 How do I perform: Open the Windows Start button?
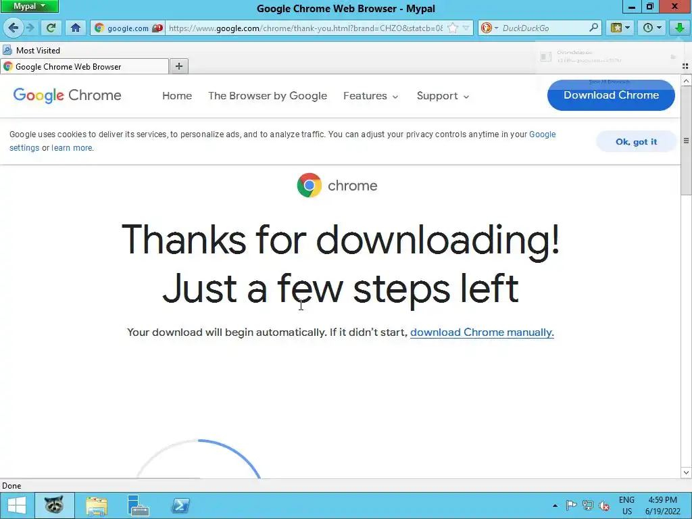point(17,505)
